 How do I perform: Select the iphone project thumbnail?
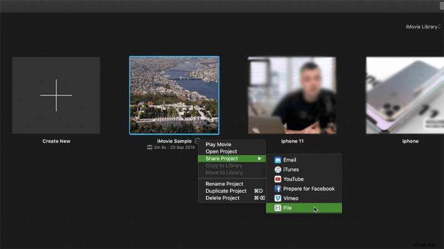(405, 95)
